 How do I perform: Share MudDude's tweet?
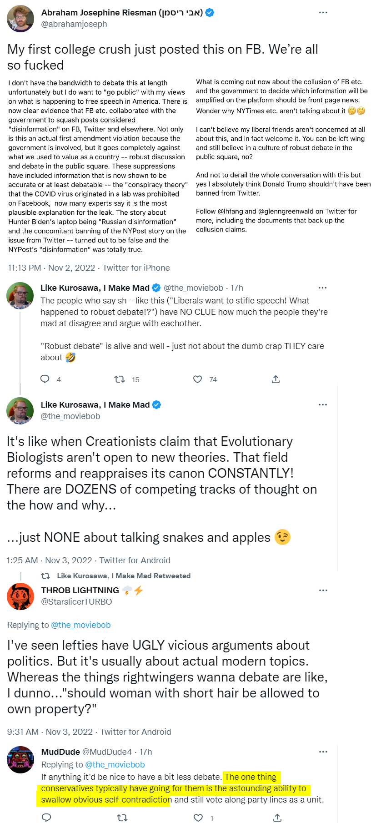click(277, 818)
